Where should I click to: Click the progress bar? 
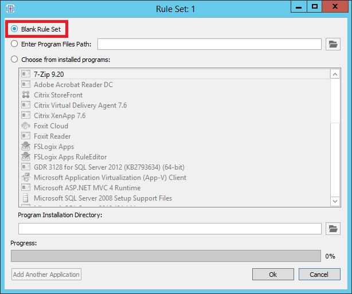[x=166, y=256]
